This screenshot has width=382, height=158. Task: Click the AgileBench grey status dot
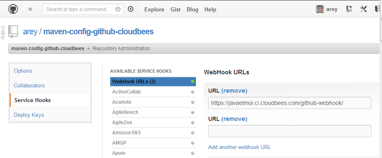click(x=193, y=112)
